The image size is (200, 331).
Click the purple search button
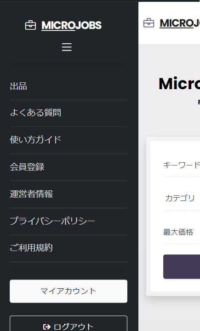(182, 267)
